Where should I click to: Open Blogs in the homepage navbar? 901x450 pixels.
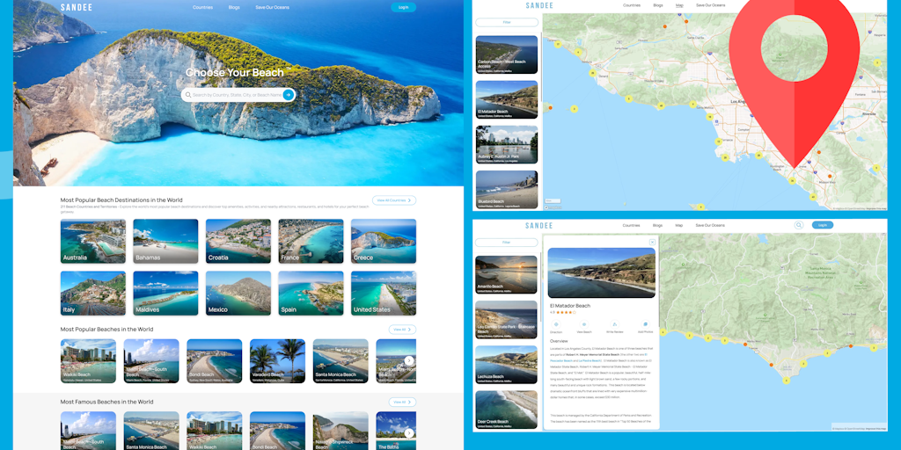pos(233,7)
